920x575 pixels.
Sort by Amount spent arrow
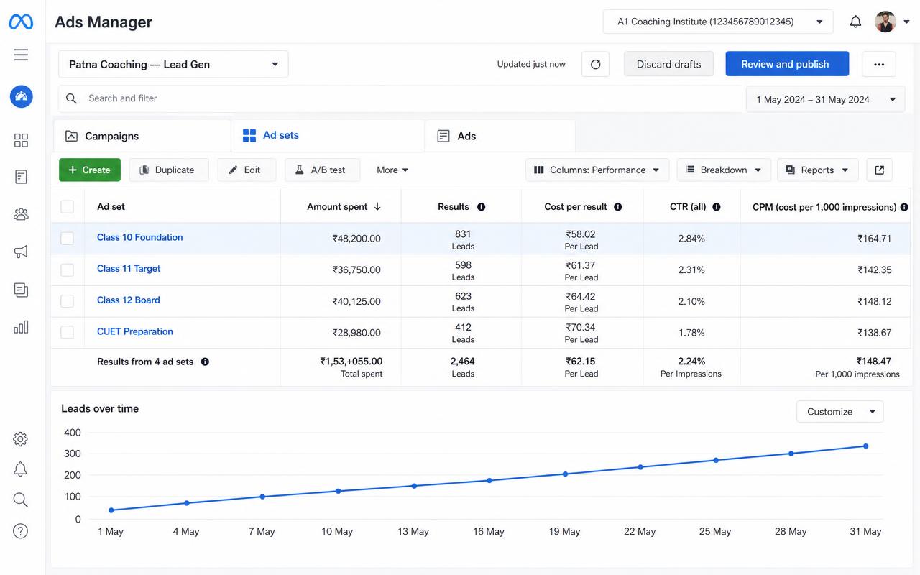click(x=377, y=207)
